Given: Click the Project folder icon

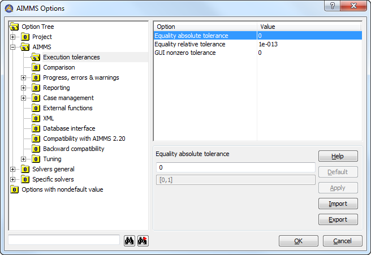Looking at the screenshot, I should 25,37.
